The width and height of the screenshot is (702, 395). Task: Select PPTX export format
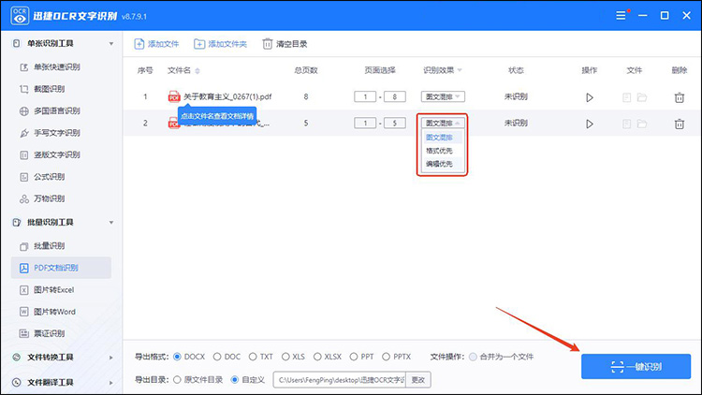(386, 357)
